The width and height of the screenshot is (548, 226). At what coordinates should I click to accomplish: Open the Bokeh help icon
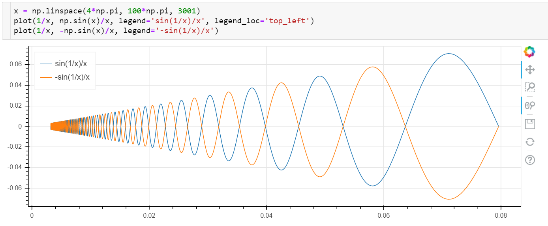pyautogui.click(x=530, y=160)
